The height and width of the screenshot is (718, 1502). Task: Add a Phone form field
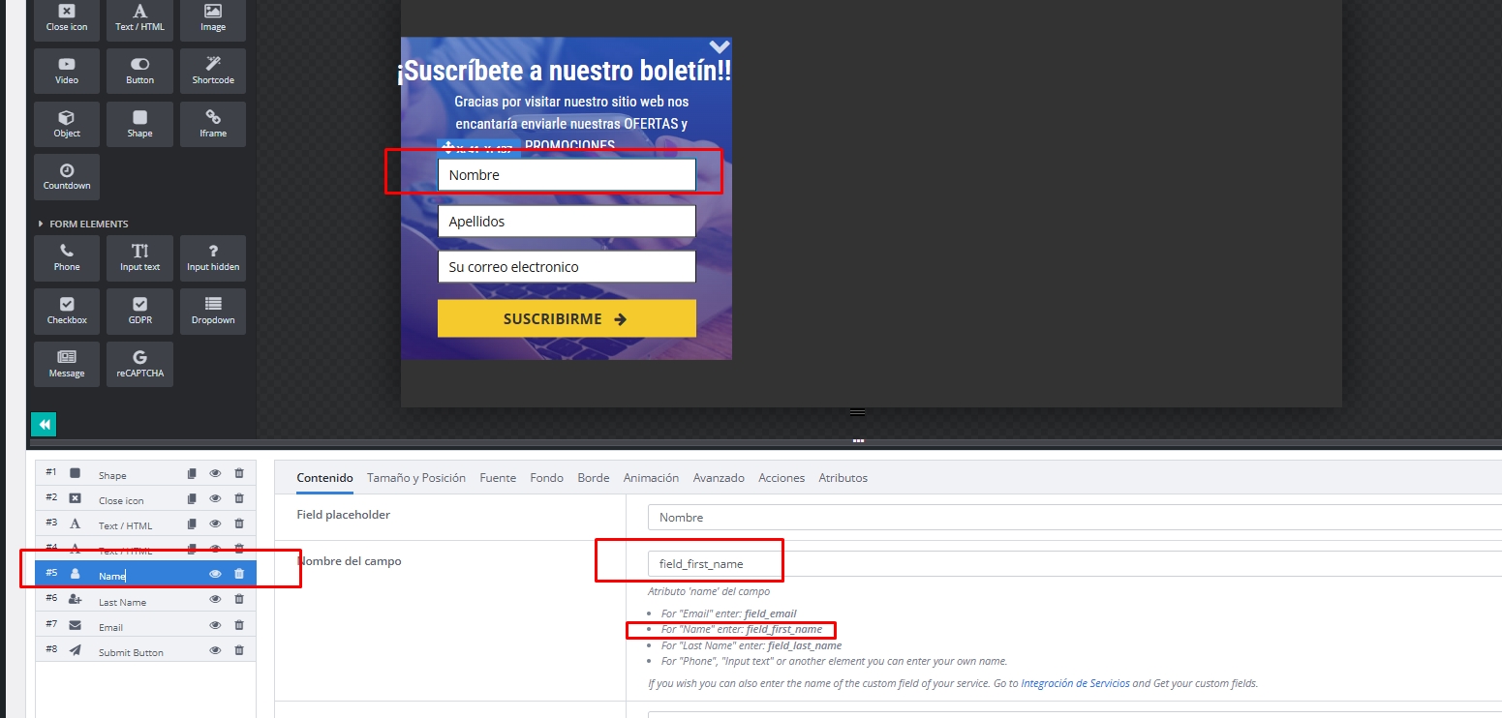(x=67, y=258)
